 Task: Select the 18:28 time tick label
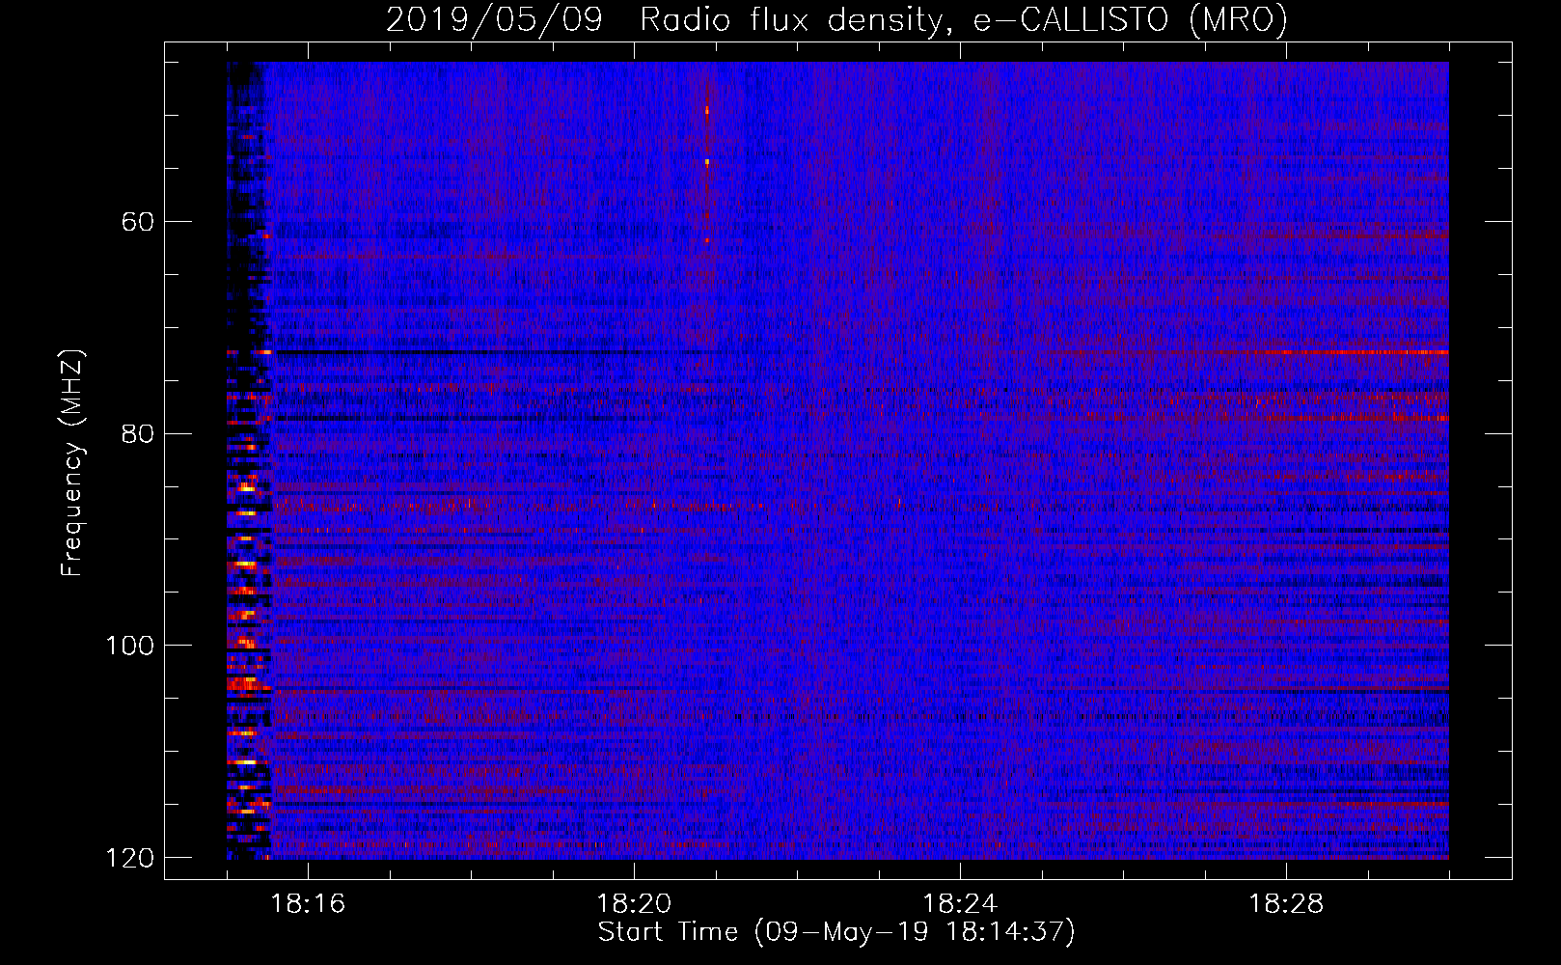[1286, 904]
